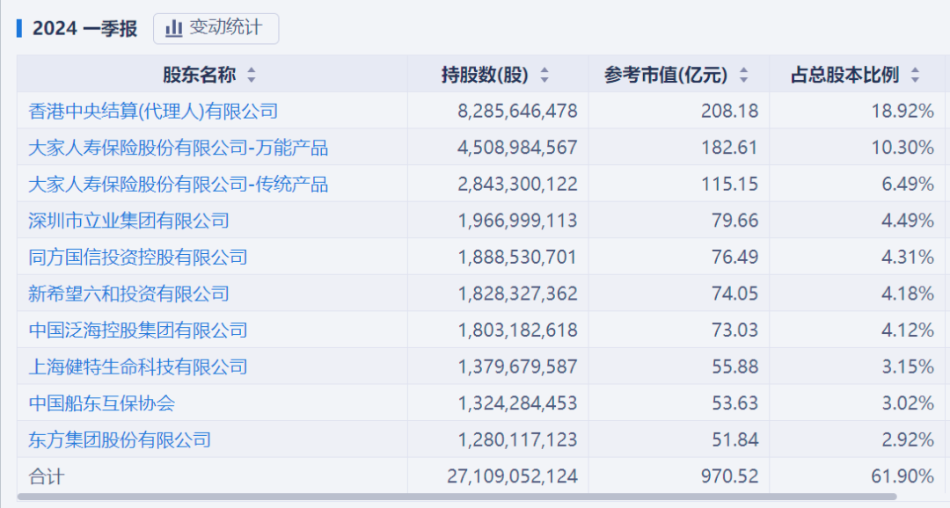950x508 pixels.
Task: Select percentage 3.02%
Action: click(x=908, y=403)
